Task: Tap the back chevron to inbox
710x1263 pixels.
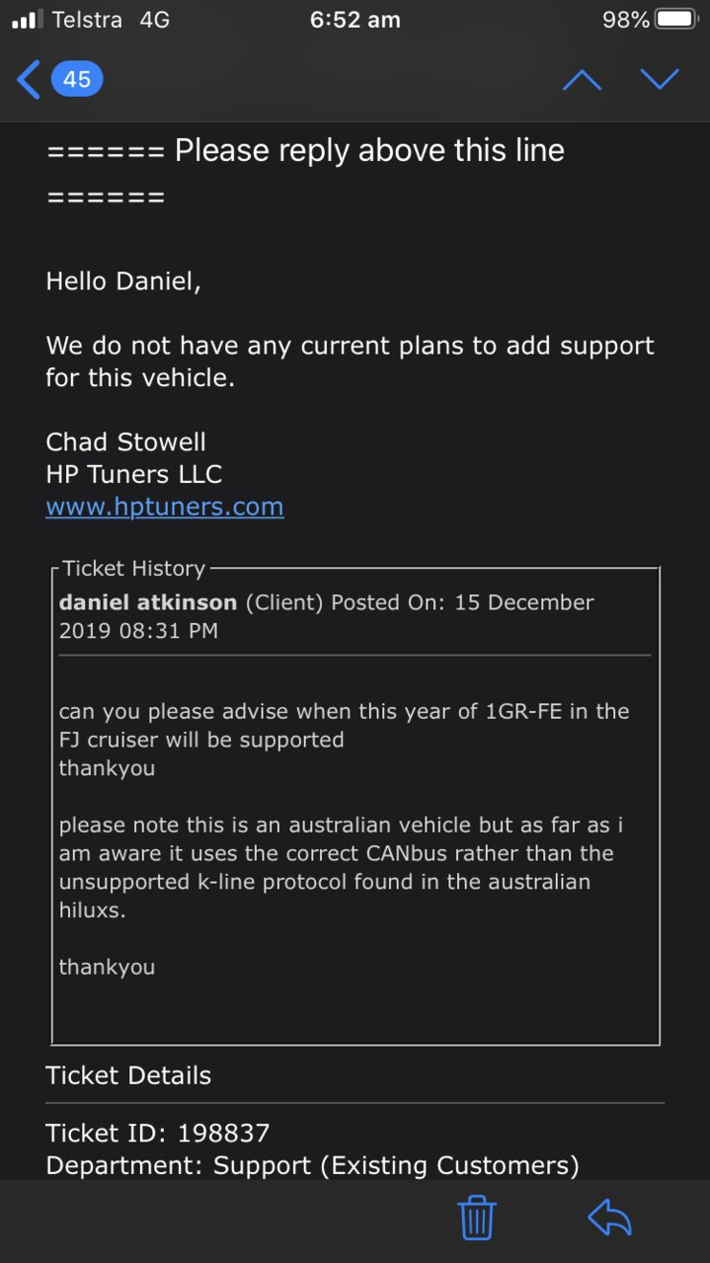Action: [29, 79]
